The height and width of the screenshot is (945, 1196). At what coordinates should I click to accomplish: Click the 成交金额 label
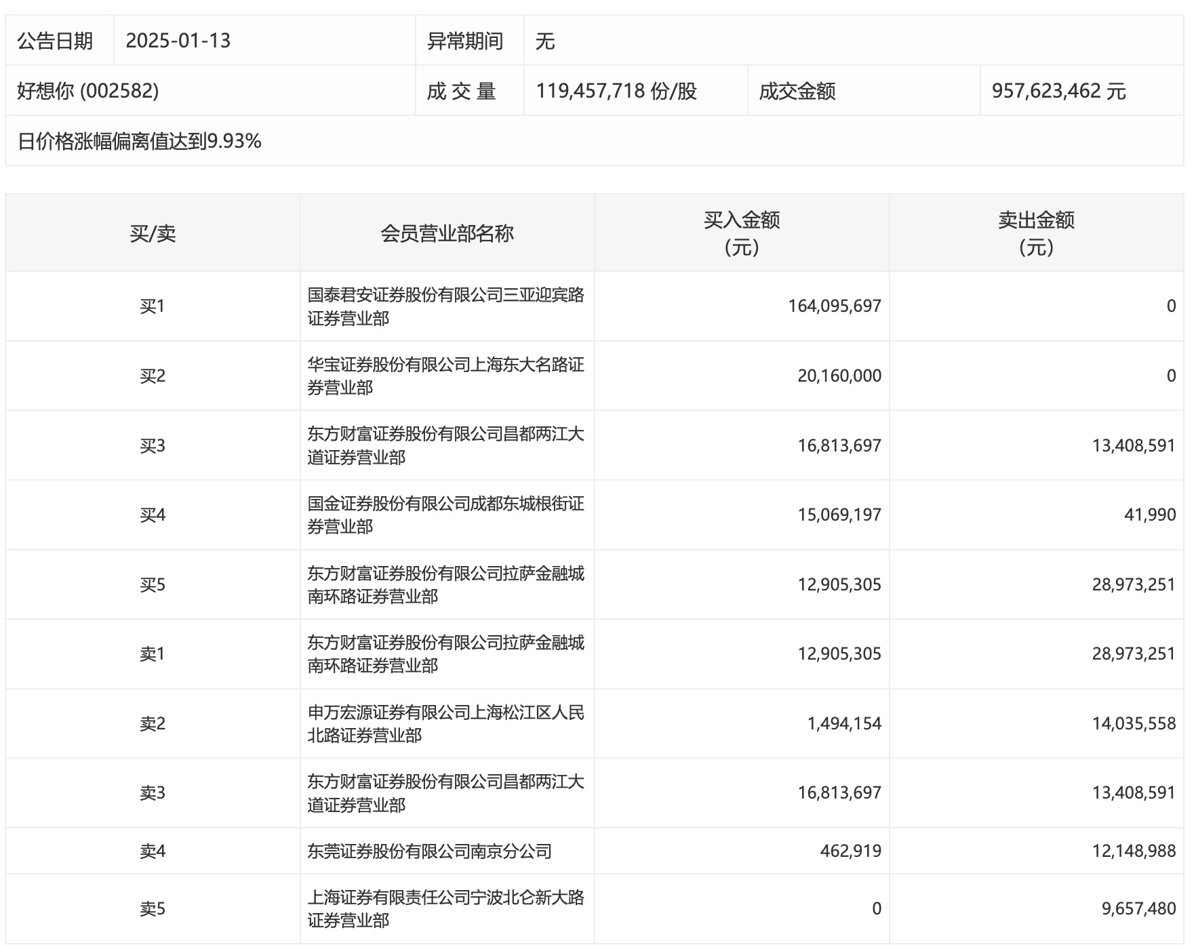(x=797, y=91)
